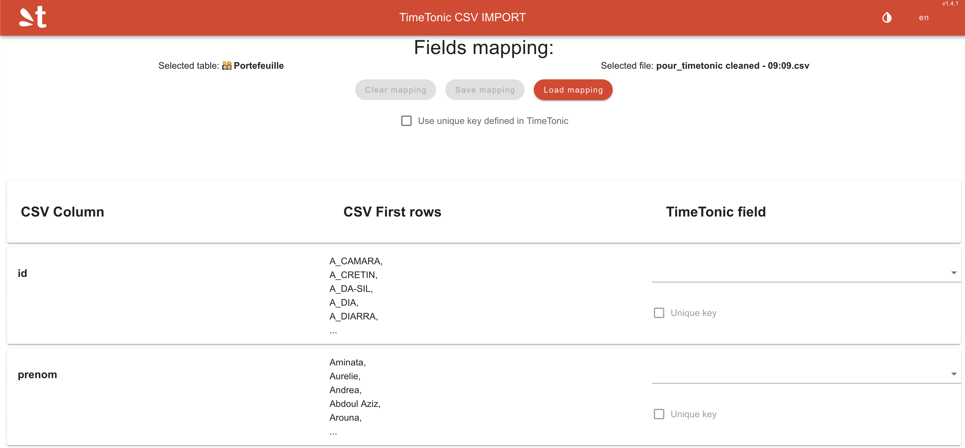This screenshot has width=965, height=448.
Task: Enable 'Use unique key defined in TimeTonic'
Action: [x=406, y=121]
